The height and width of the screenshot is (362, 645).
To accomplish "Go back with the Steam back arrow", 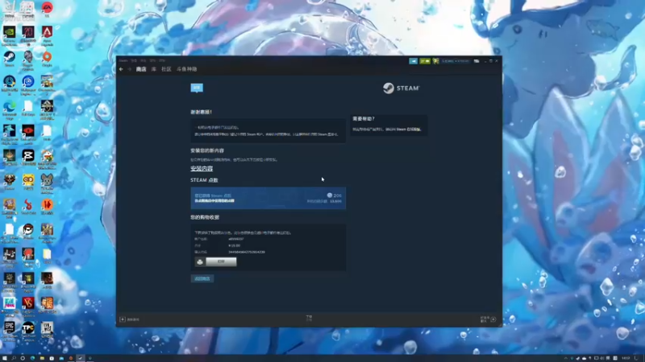I will point(121,69).
